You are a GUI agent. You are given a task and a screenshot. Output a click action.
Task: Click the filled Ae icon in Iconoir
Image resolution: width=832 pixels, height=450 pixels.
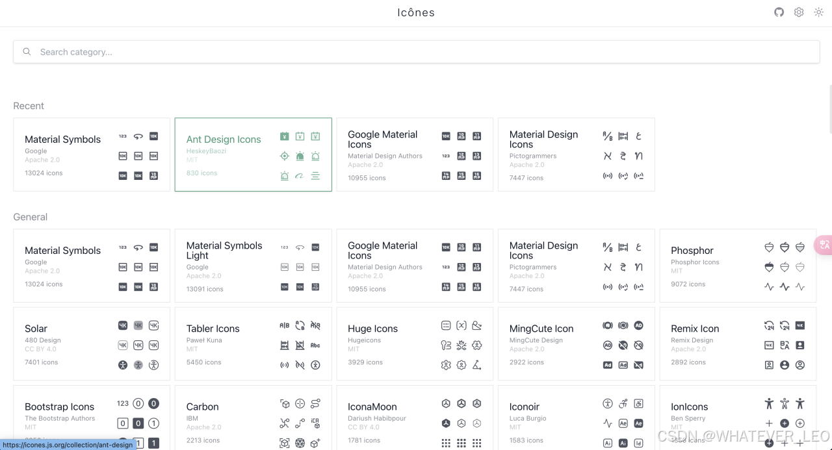[x=639, y=423]
